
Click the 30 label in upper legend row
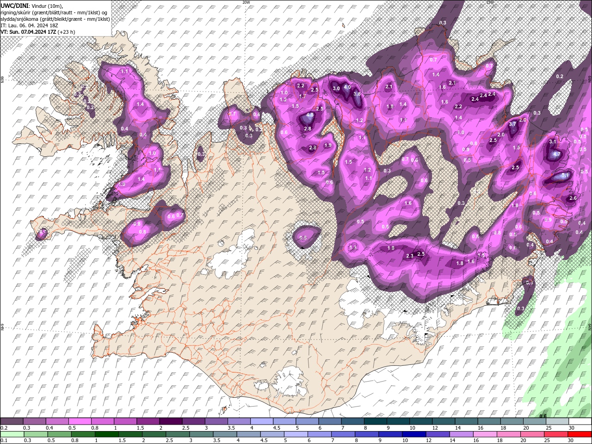coord(572,428)
